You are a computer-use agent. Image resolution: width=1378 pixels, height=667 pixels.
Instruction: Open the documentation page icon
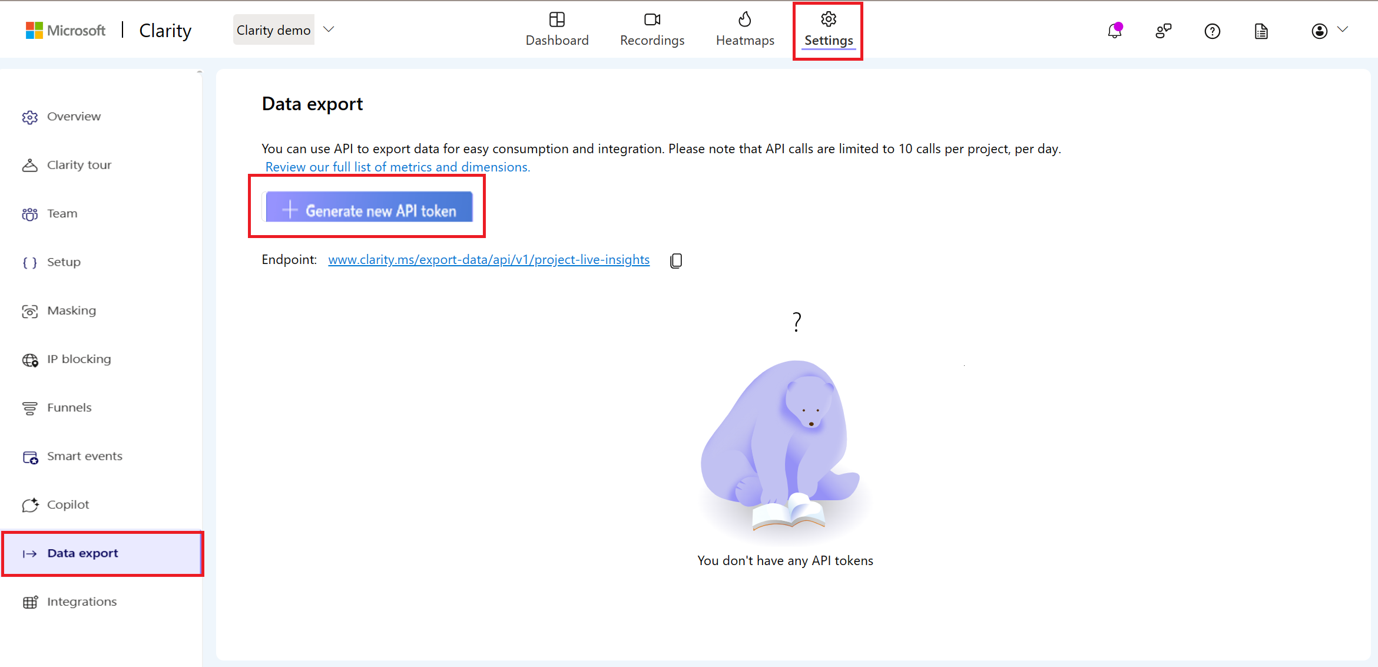click(x=1260, y=31)
